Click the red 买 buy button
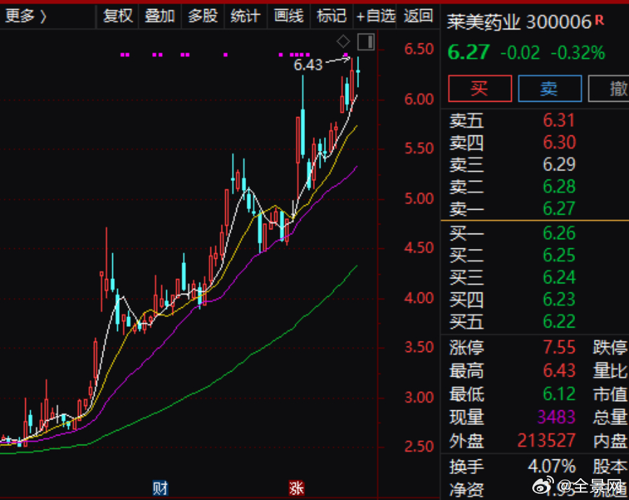The height and width of the screenshot is (500, 629). coord(480,88)
